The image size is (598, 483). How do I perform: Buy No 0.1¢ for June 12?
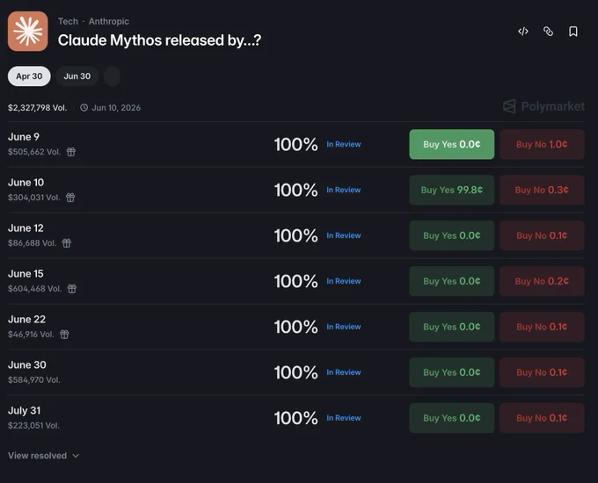point(542,235)
